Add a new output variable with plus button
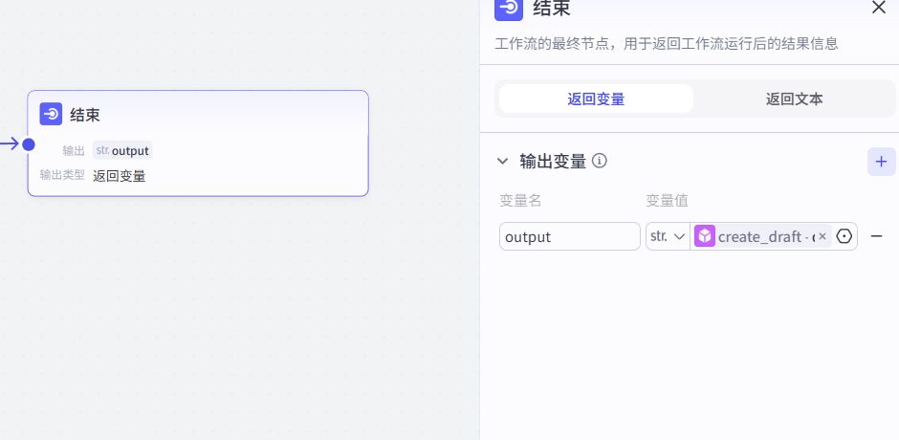Viewport: 899px width, 440px height. 881,161
